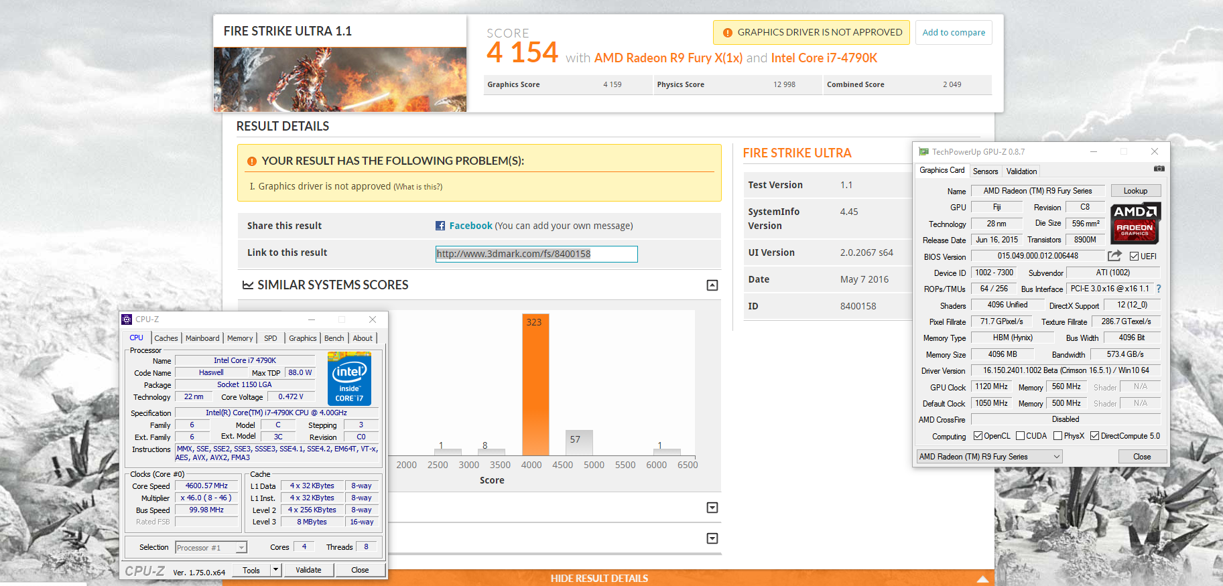Toggle the OpenCL checkbox
This screenshot has width=1223, height=586.
[x=978, y=436]
